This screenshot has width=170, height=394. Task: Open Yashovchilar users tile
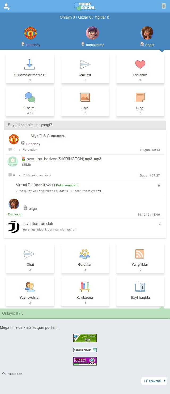(30, 291)
